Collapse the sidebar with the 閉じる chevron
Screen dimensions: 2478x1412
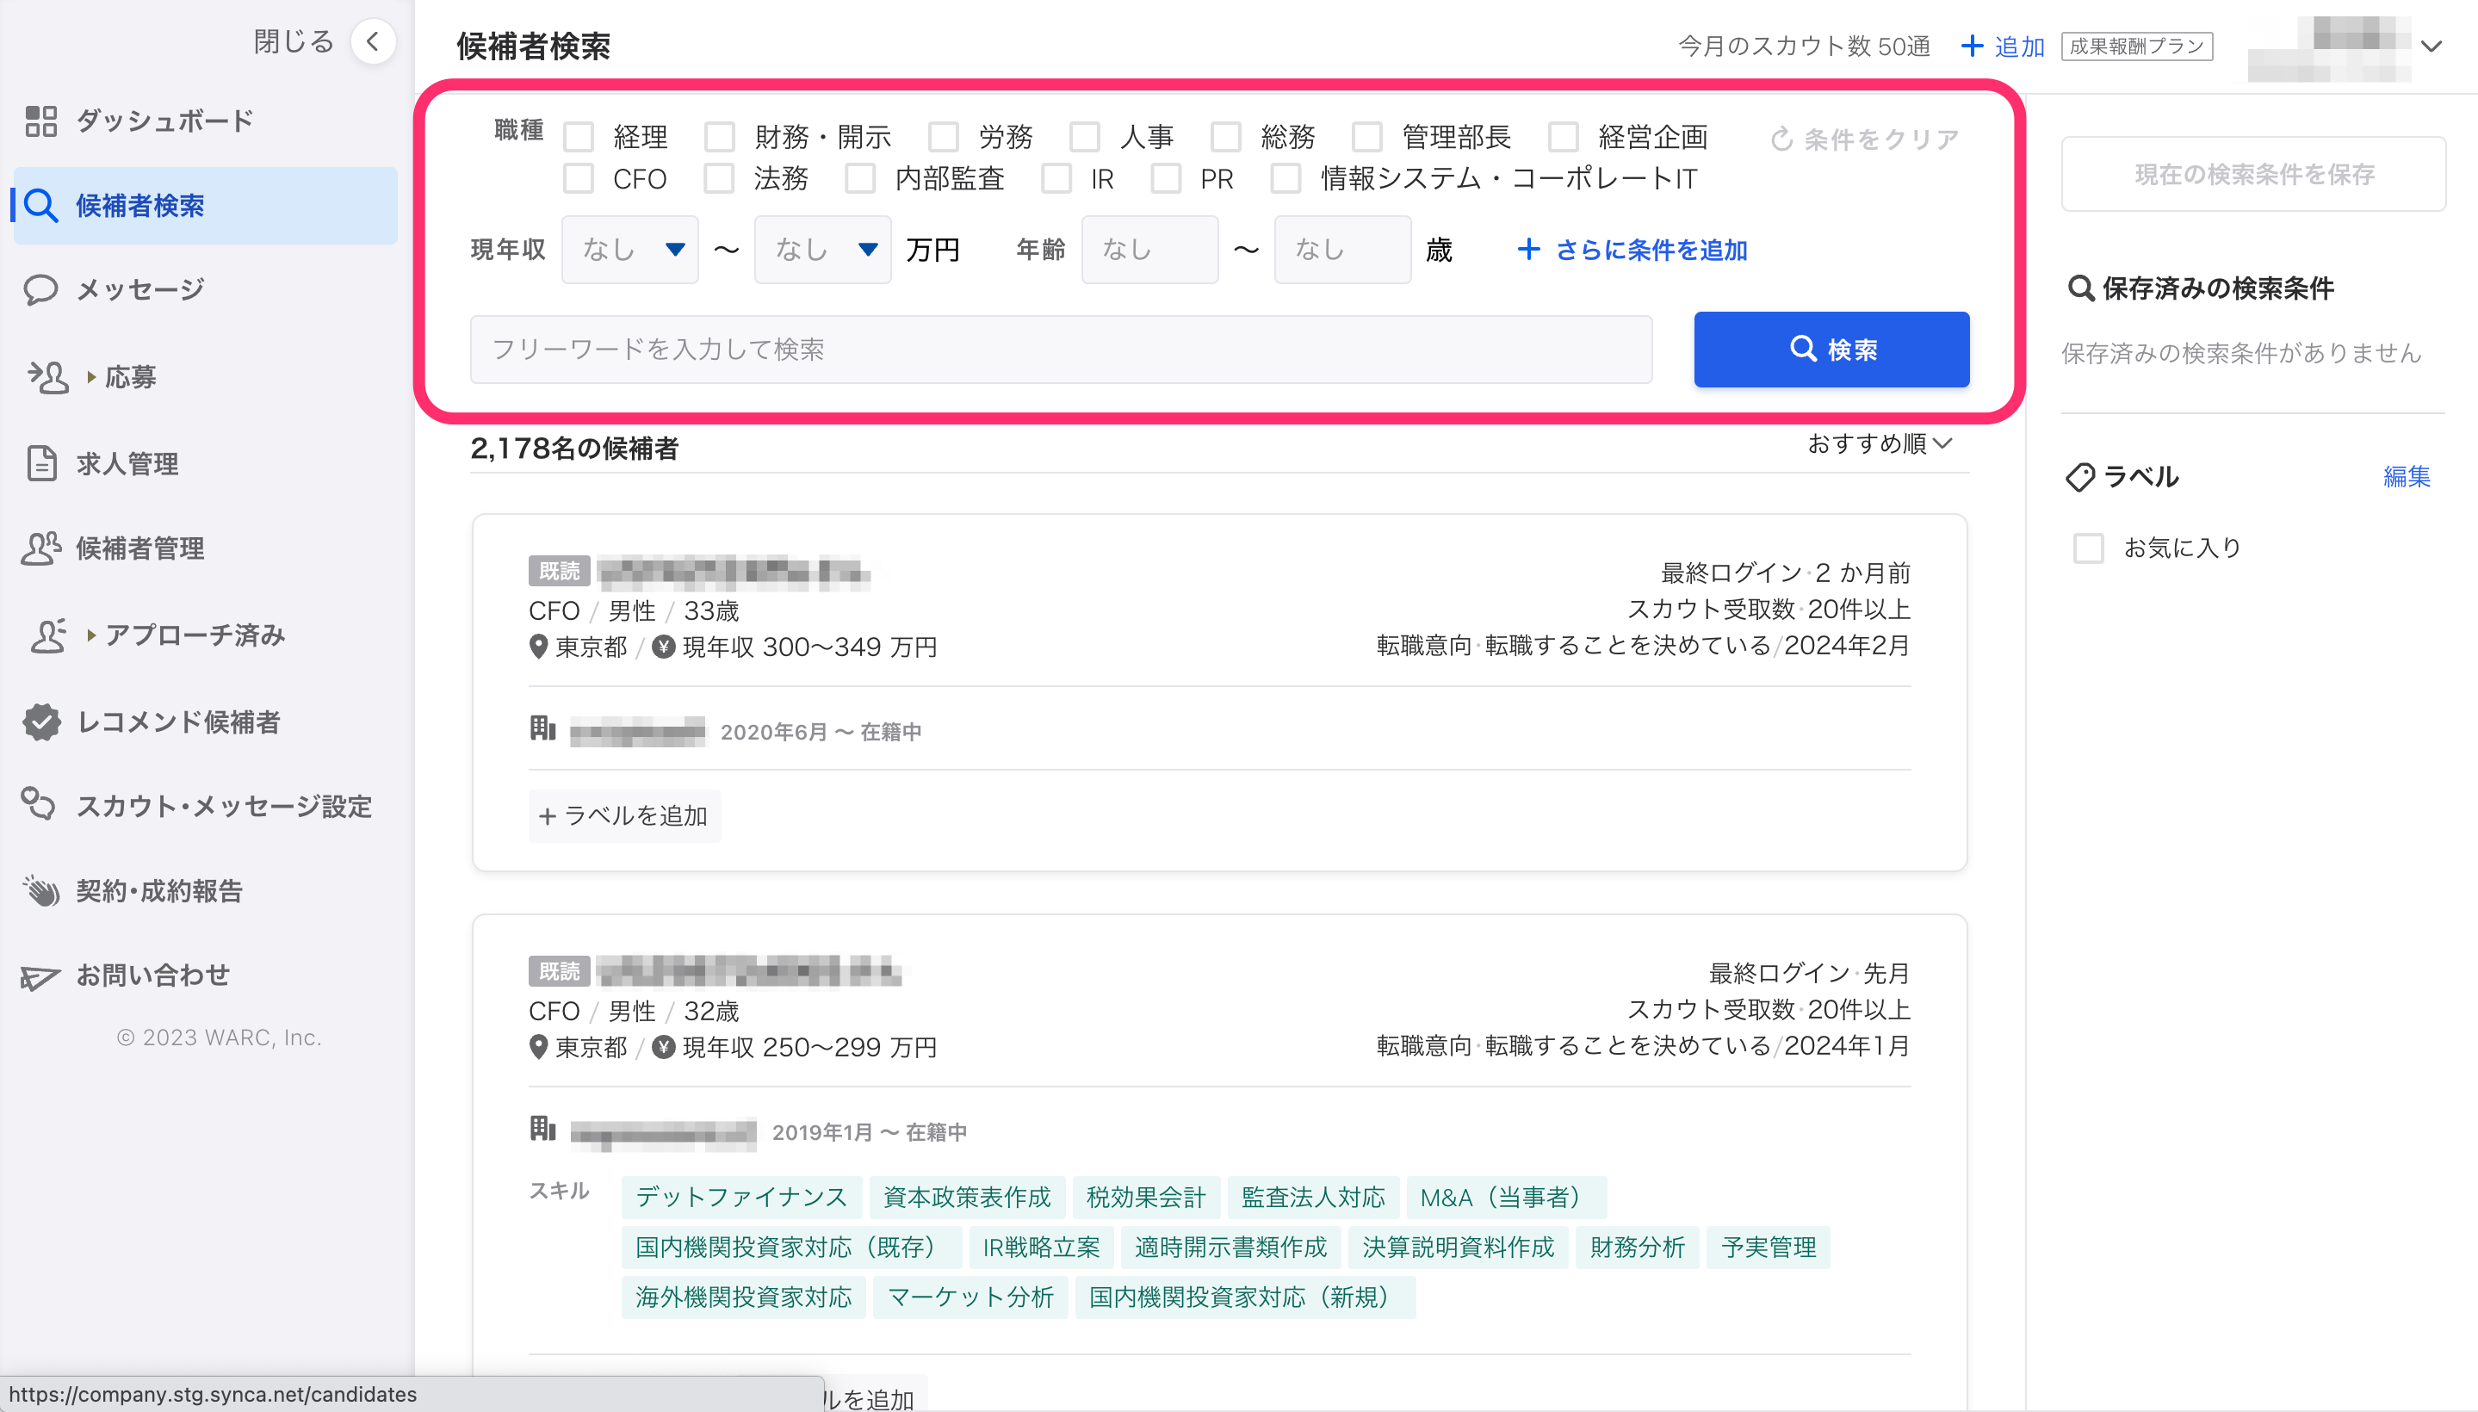coord(373,41)
